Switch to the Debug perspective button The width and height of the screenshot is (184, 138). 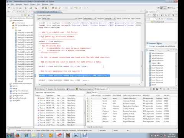pyautogui.click(x=172, y=8)
